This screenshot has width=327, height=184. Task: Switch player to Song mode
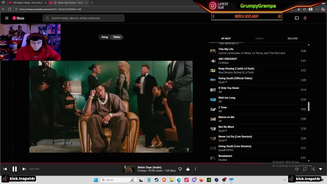click(105, 37)
